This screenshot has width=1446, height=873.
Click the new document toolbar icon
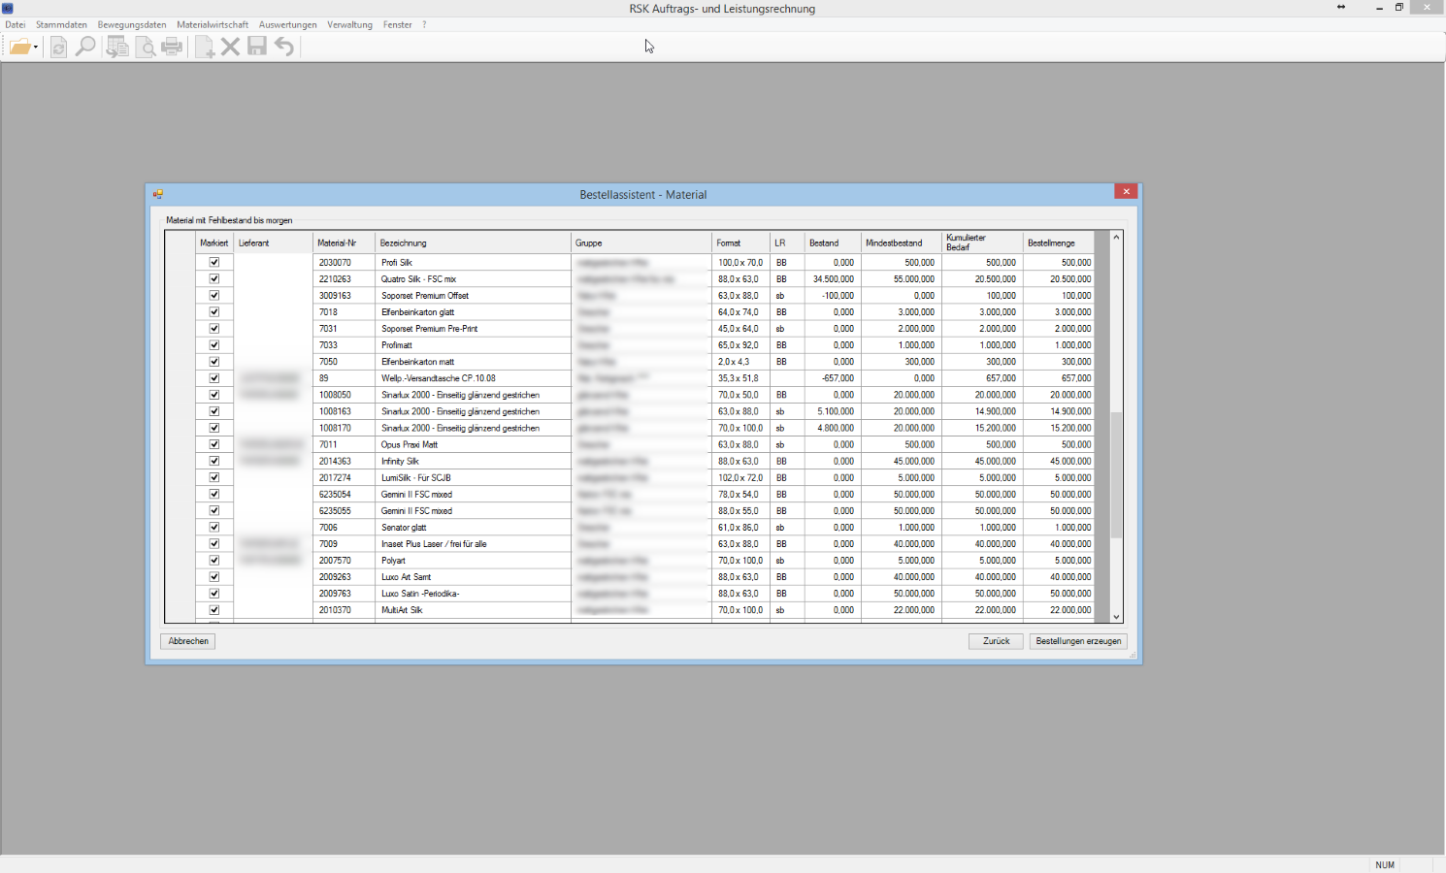(x=205, y=47)
